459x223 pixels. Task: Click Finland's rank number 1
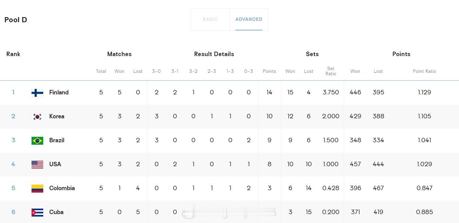[13, 92]
